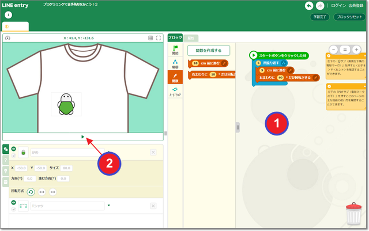Click the redo arrow in the header

320,6
